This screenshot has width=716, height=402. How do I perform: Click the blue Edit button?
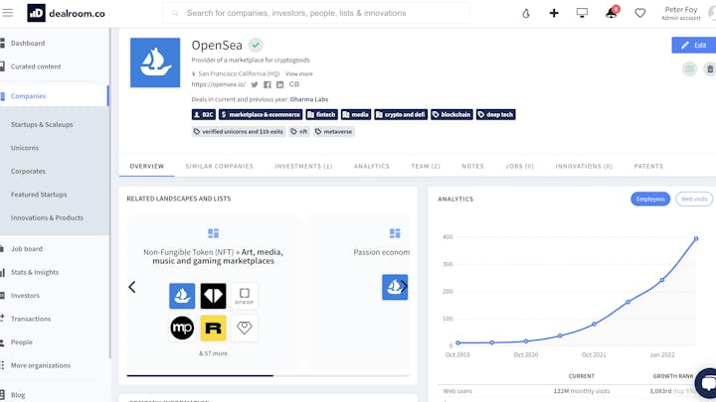pos(693,45)
